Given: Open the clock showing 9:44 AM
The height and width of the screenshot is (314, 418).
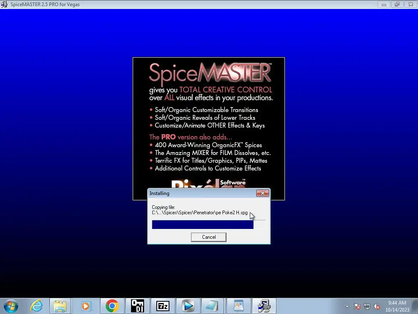Looking at the screenshot, I should pyautogui.click(x=397, y=306).
